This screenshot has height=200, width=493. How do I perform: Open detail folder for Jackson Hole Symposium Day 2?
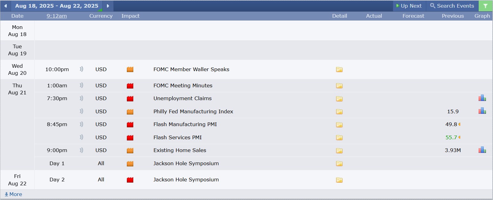coord(339,180)
